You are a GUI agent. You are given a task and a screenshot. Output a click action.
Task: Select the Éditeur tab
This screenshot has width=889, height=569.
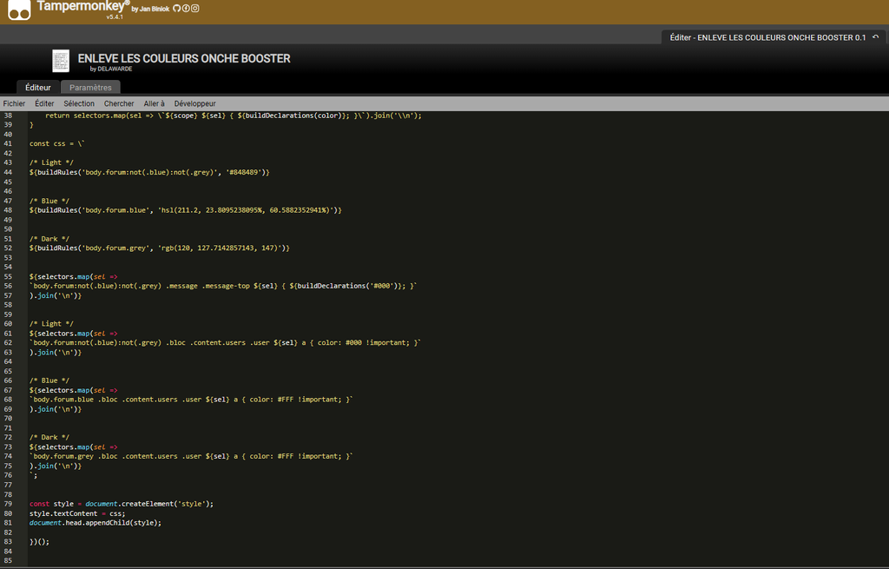[38, 87]
